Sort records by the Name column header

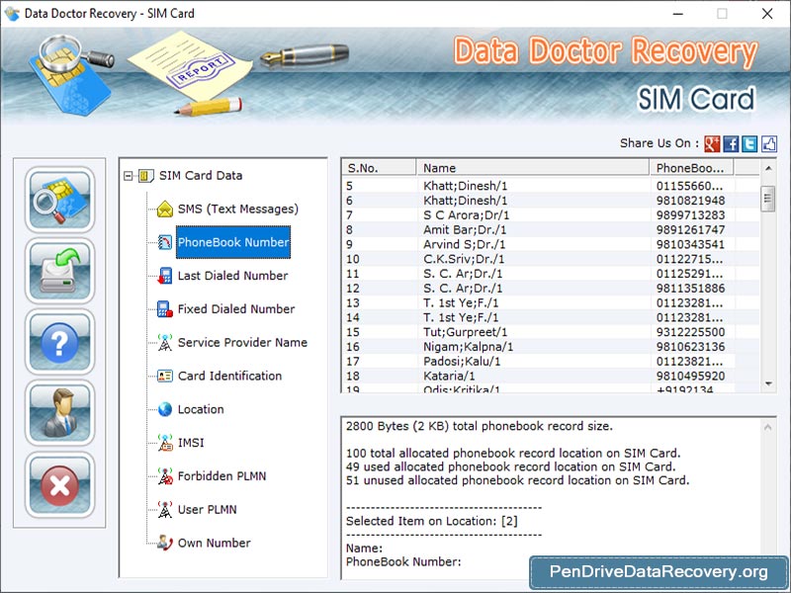534,168
